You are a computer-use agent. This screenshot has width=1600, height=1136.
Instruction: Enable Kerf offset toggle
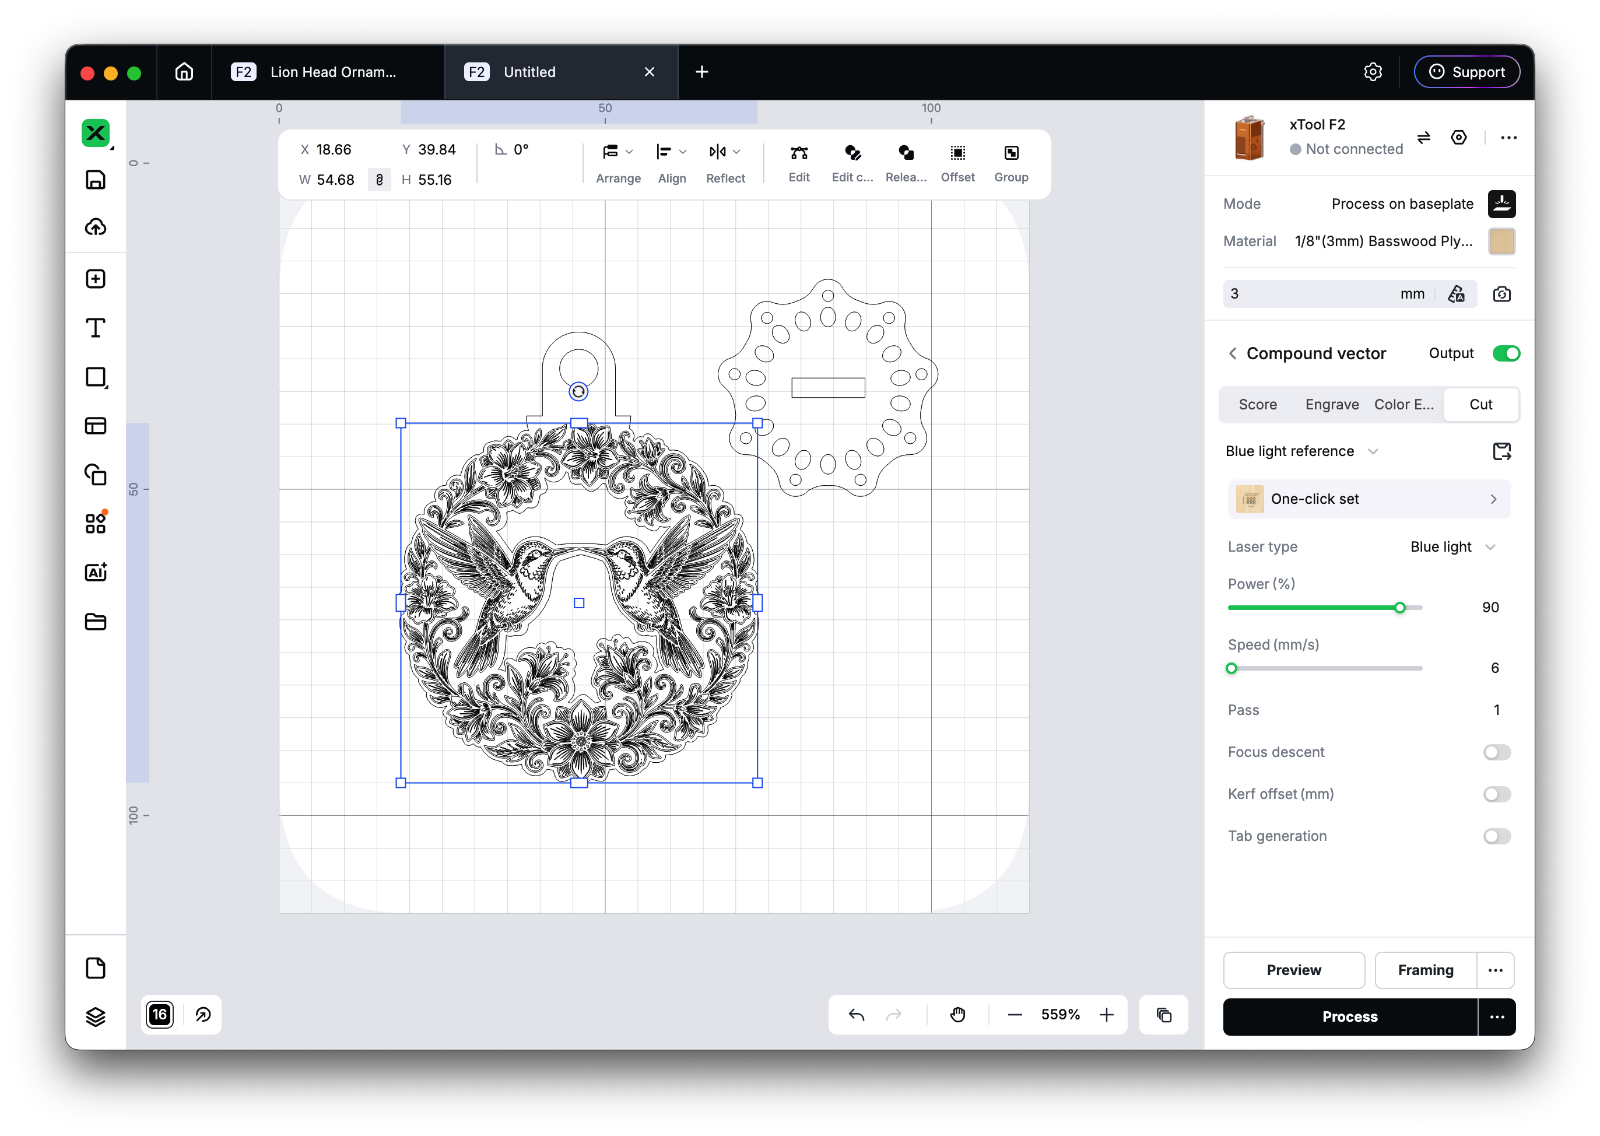click(1497, 794)
